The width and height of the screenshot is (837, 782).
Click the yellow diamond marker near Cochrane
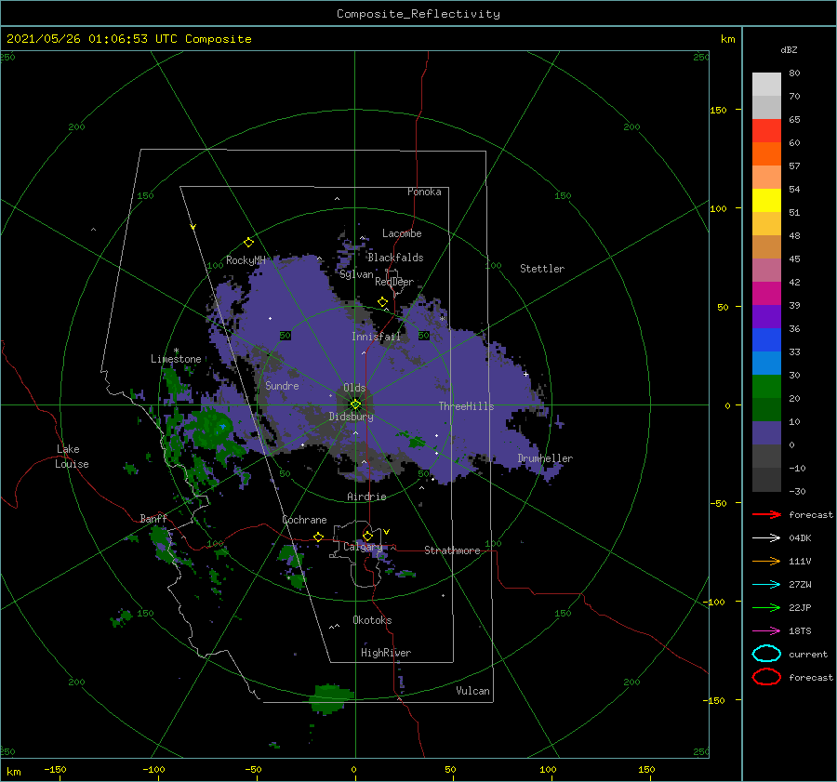coord(318,537)
